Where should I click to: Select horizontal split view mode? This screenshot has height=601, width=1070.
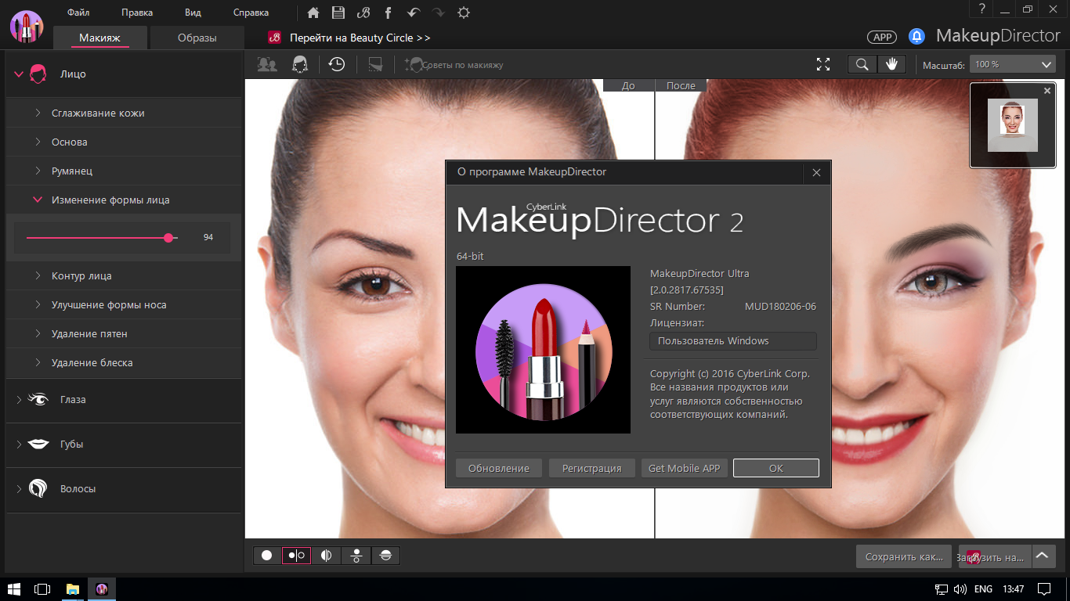(385, 556)
